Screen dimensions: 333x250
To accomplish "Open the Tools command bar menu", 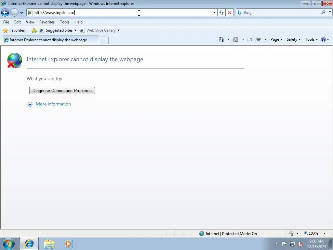I will (x=311, y=39).
